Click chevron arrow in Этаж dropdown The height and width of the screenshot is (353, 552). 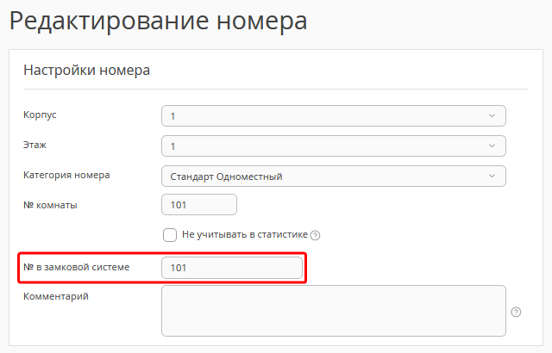click(492, 146)
